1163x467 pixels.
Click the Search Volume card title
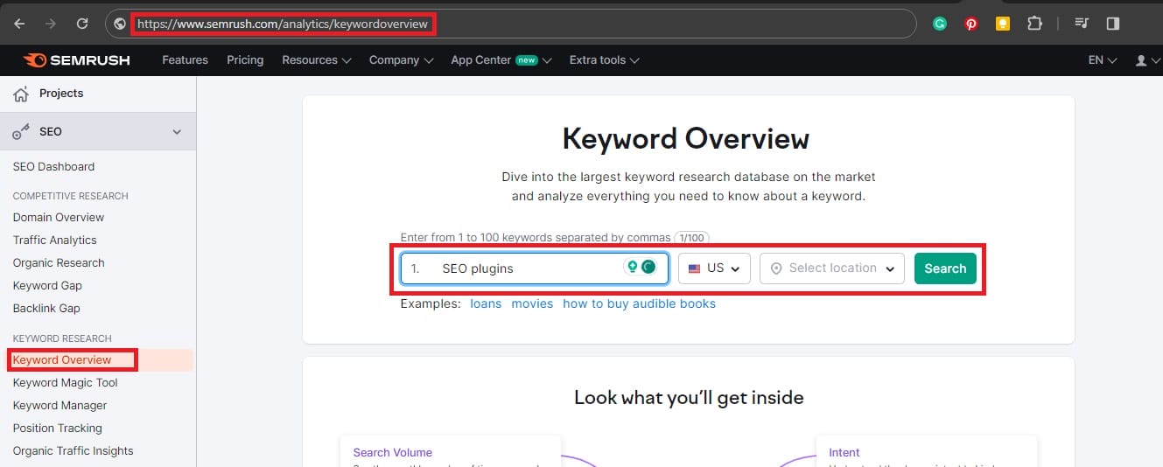pos(392,452)
